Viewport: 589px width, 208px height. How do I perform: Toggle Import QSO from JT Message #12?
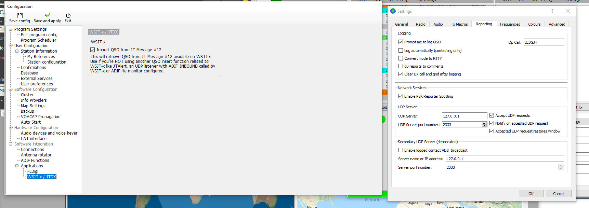[92, 50]
